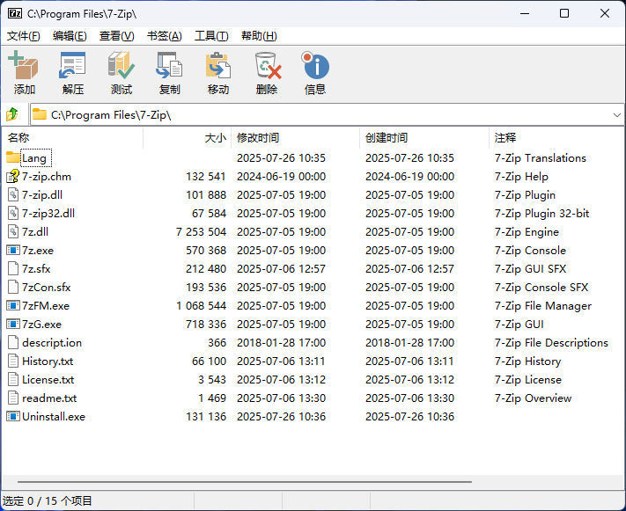Screen dimensions: 626x511
Task: Select the 7zG.exe application icon
Action: tap(13, 324)
